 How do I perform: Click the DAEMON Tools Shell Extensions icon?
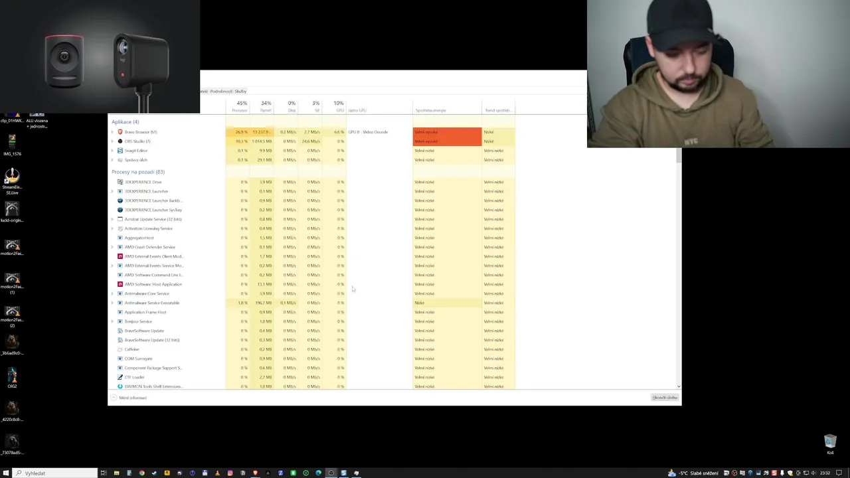click(x=120, y=386)
